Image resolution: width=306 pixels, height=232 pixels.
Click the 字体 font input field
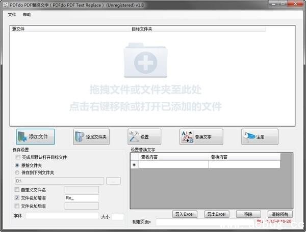click(x=62, y=216)
